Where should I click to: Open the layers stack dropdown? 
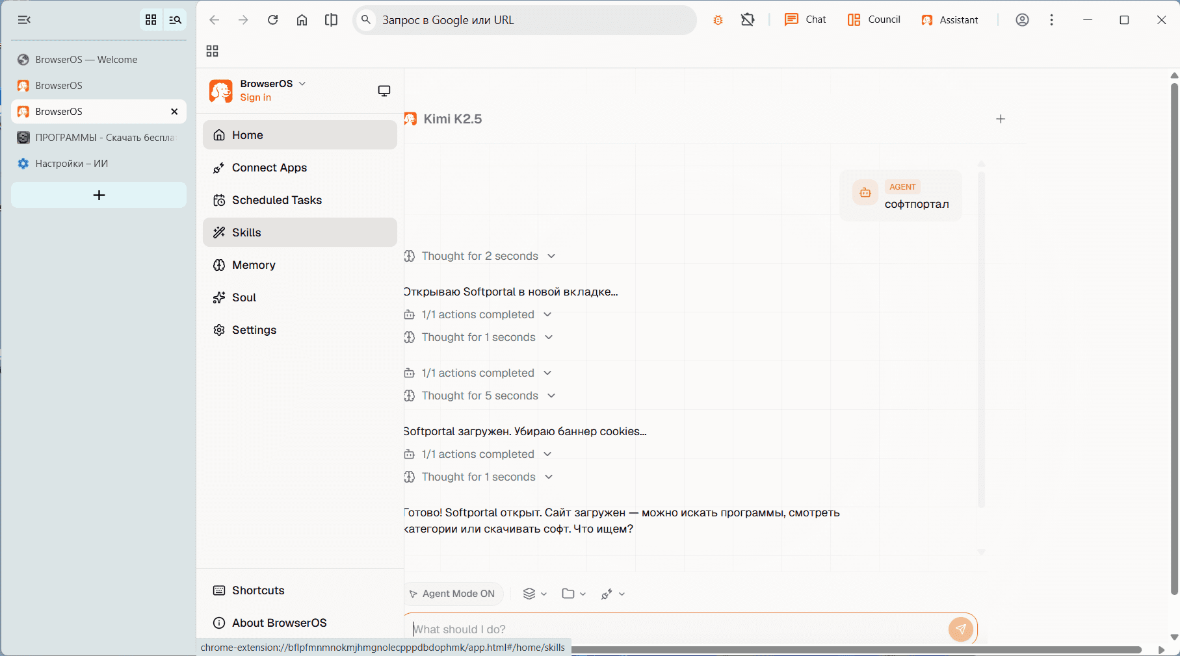(x=535, y=594)
